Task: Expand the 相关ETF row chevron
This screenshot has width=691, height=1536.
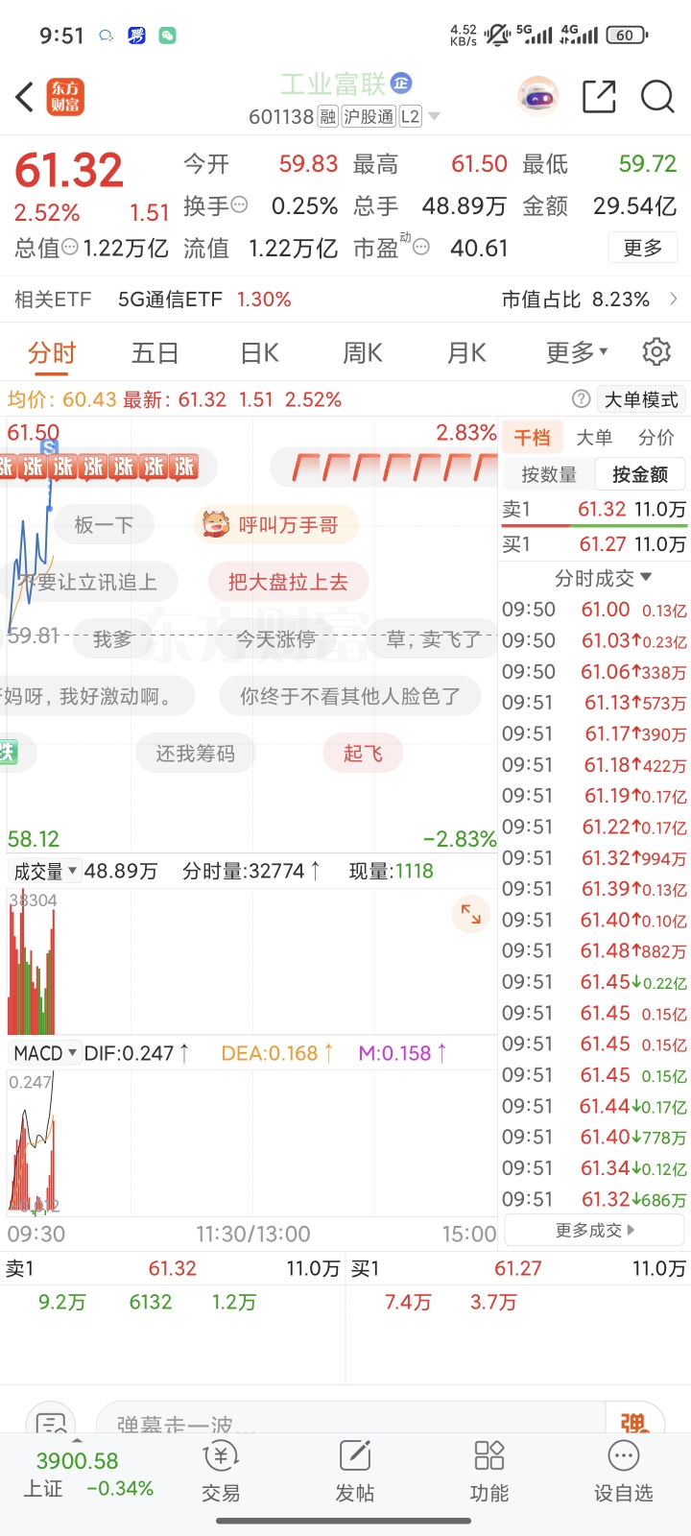Action: point(674,299)
